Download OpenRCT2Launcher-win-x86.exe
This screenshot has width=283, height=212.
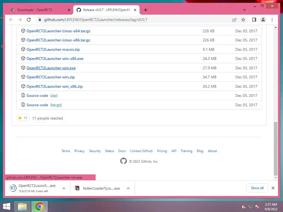pos(55,59)
